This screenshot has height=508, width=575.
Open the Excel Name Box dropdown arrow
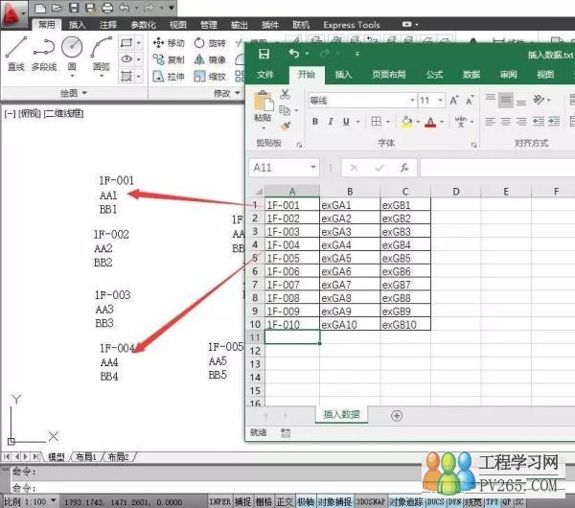[x=313, y=167]
